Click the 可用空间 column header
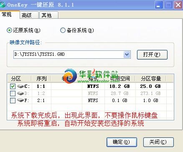 pyautogui.click(x=120, y=79)
